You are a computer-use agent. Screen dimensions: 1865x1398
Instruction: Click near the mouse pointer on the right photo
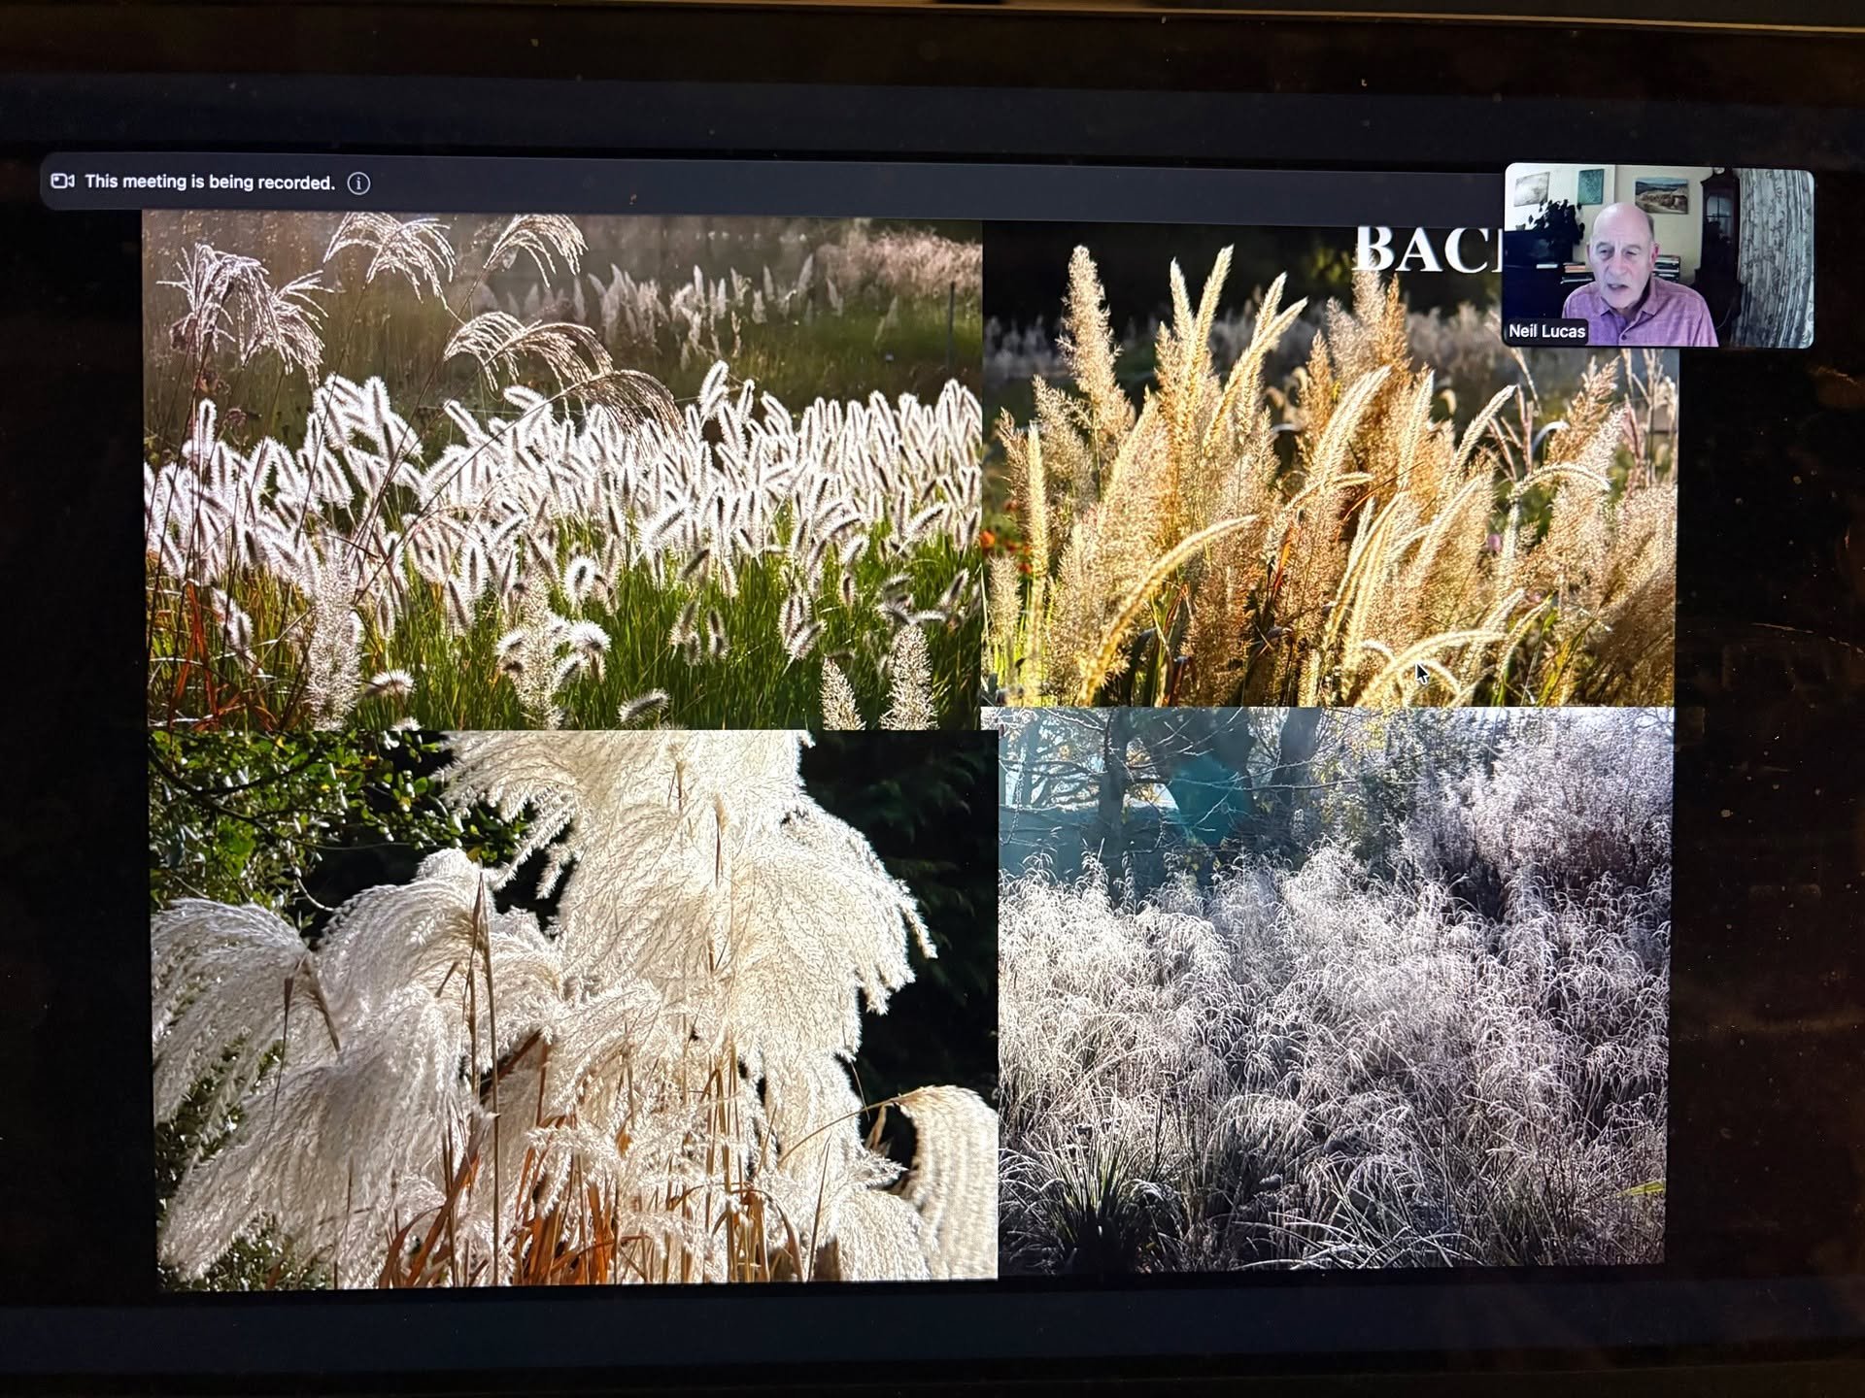(x=1420, y=673)
